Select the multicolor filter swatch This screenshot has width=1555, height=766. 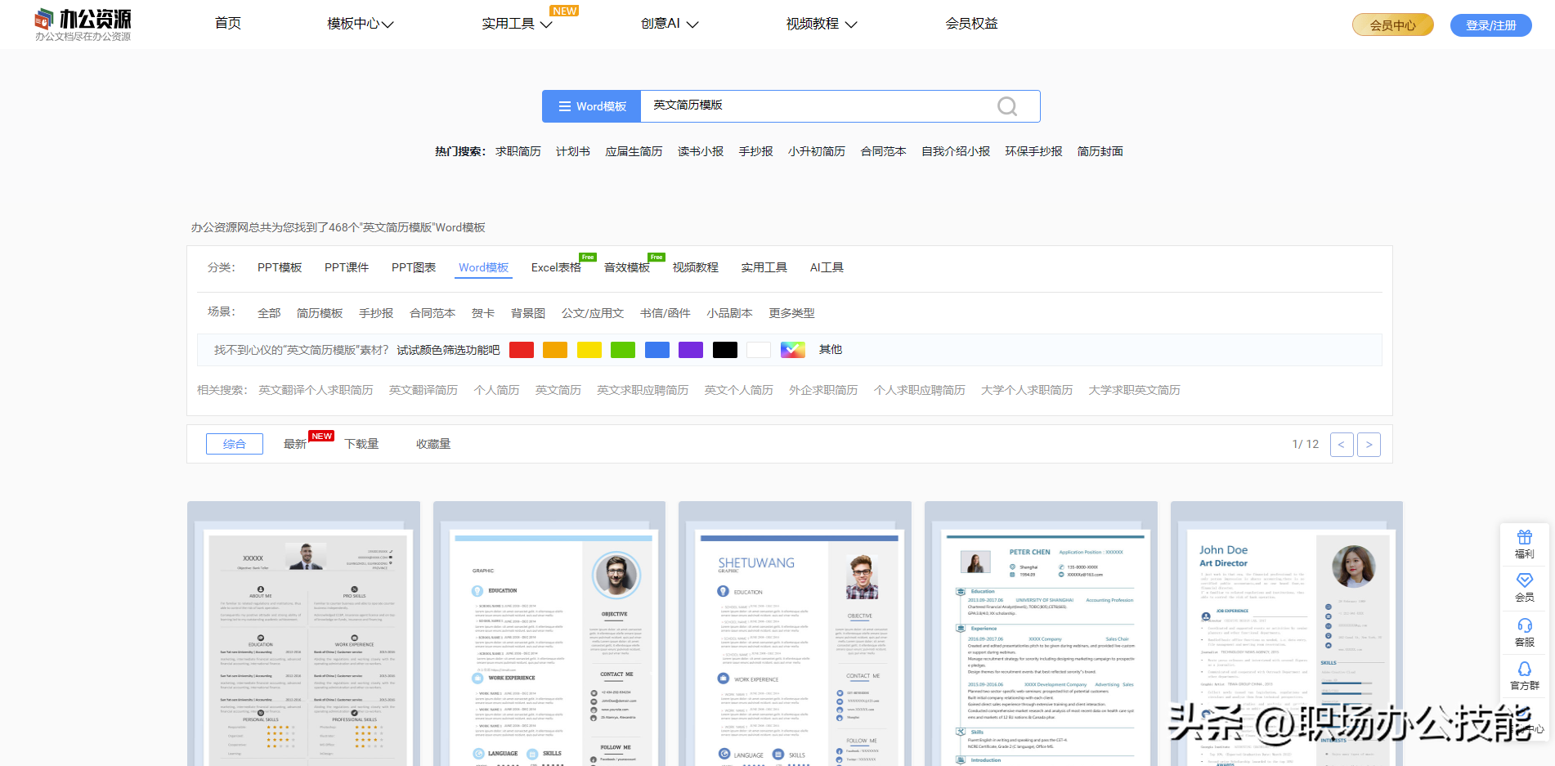792,350
